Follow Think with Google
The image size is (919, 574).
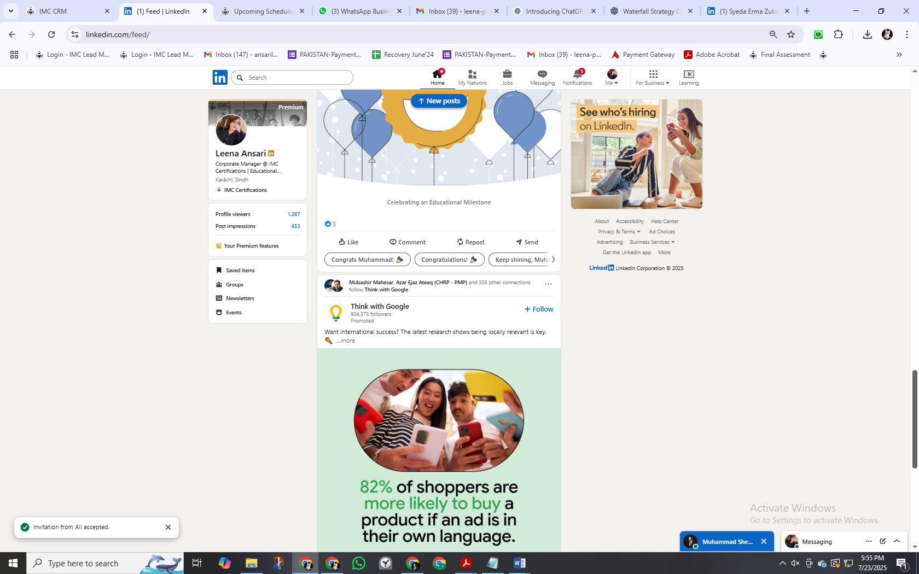point(539,309)
